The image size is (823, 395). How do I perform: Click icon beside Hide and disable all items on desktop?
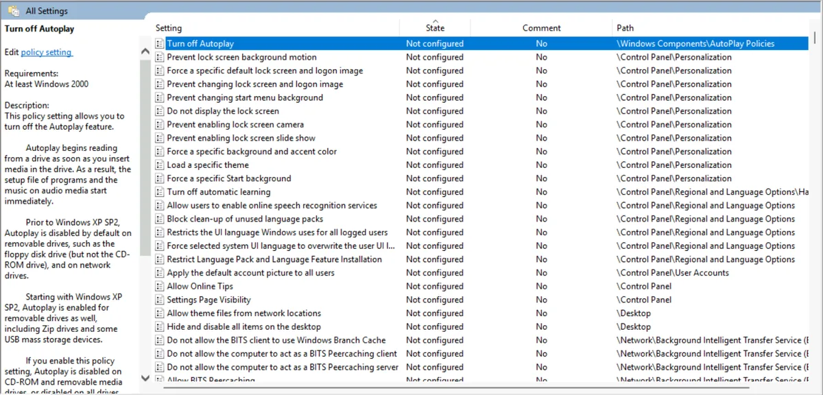[x=159, y=326]
